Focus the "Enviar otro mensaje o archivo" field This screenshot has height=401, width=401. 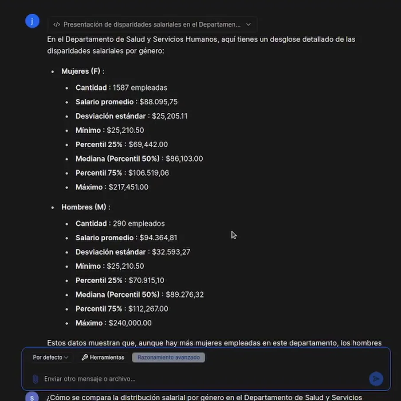177,379
